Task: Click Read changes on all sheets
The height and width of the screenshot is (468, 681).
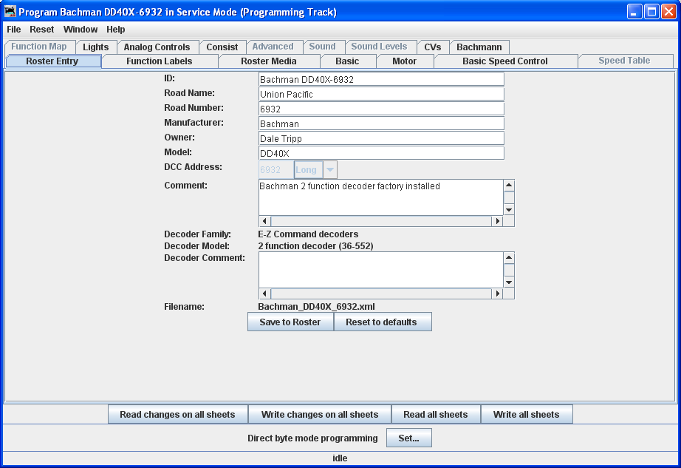Action: (x=177, y=415)
